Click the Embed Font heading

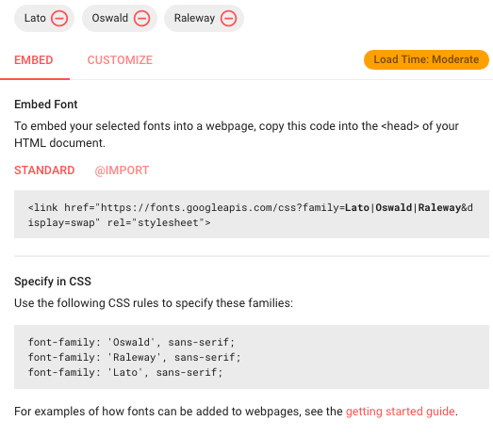pyautogui.click(x=46, y=105)
